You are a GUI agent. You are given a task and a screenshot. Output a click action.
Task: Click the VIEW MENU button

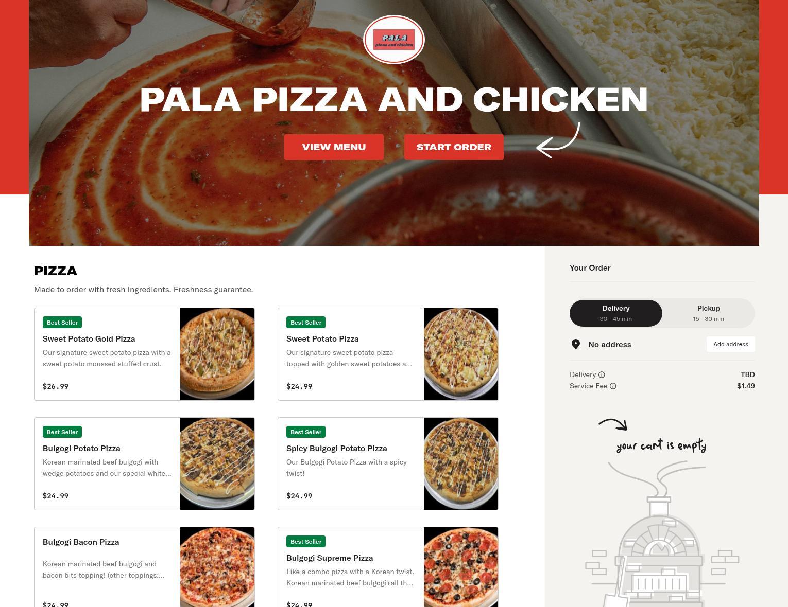334,147
